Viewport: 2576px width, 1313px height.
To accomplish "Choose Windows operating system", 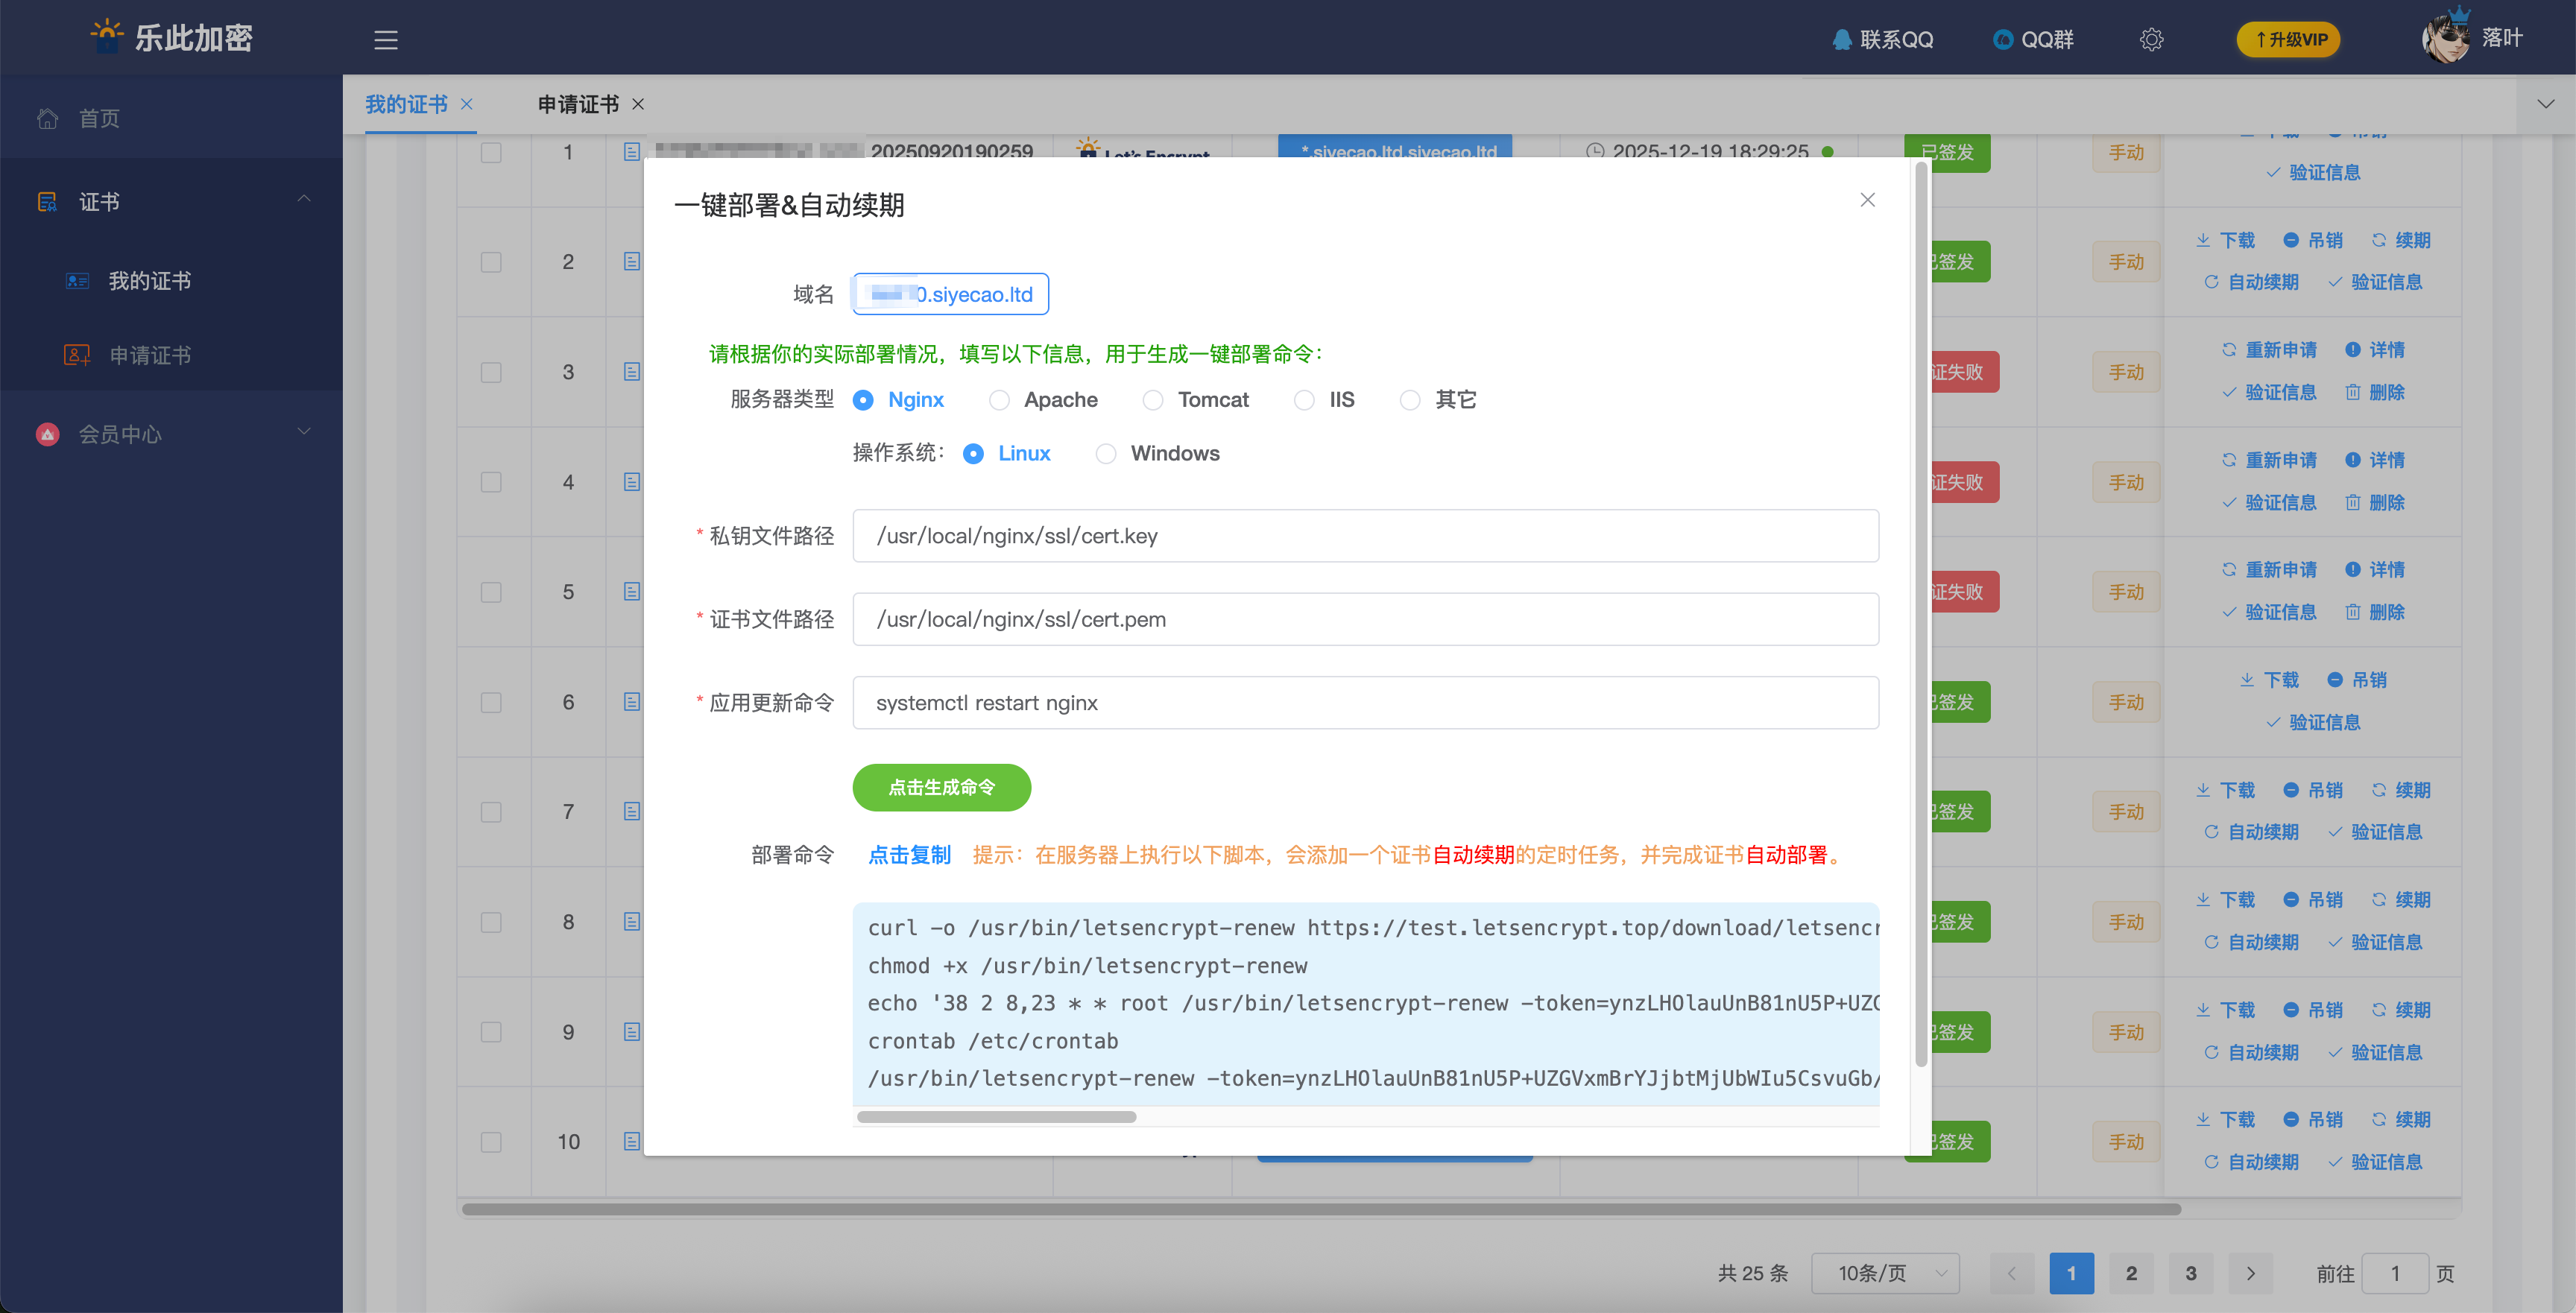I will 1158,454.
